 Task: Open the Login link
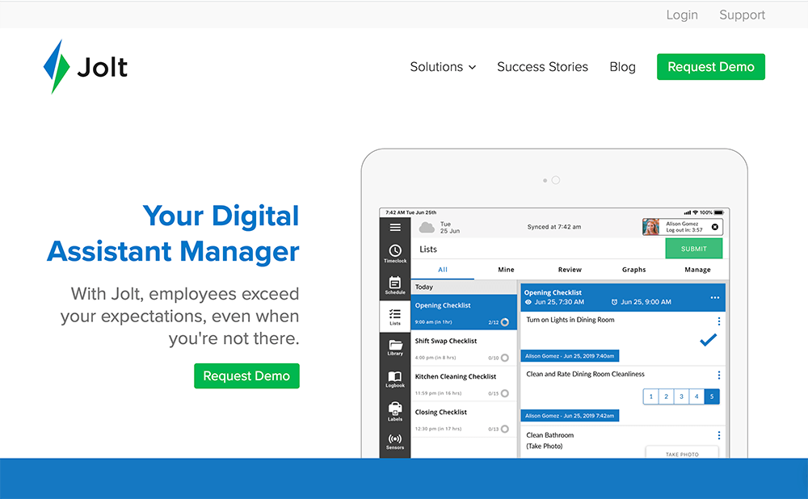pyautogui.click(x=682, y=15)
